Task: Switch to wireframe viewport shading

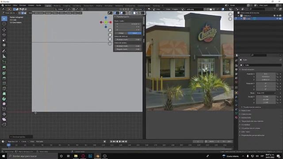Action: pos(132,13)
